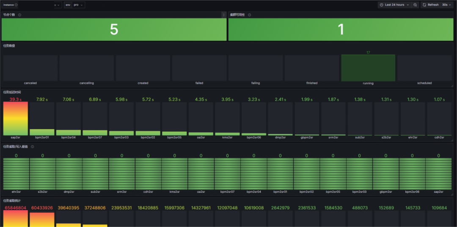This screenshot has height=227, width=457.
Task: Click the red sap2sr latency bar
Action: tap(16, 118)
